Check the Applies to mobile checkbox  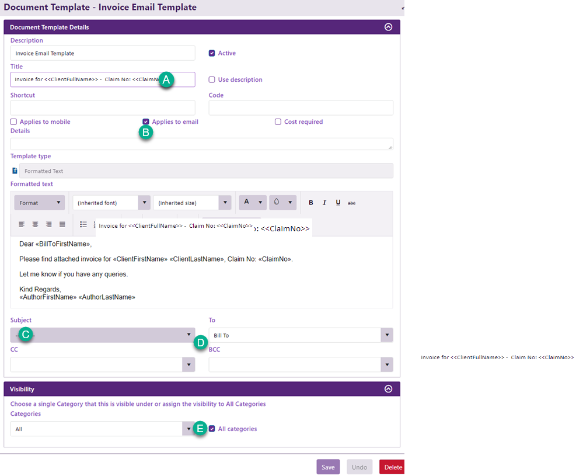click(x=13, y=122)
